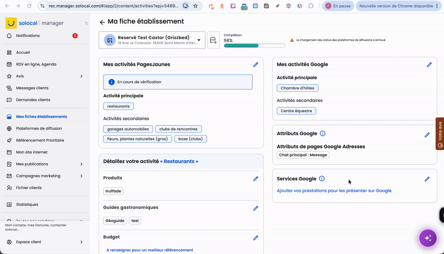The image size is (444, 254).
Task: Click the RDV en ligne calendar icon
Action: pyautogui.click(x=9, y=64)
